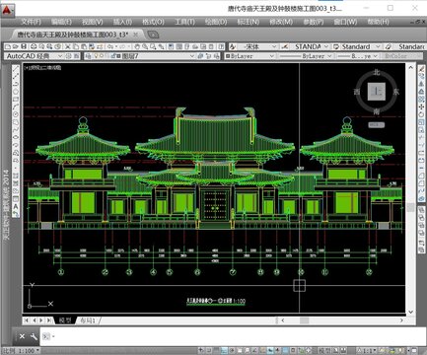The width and height of the screenshot is (427, 355).
Task: Click the ByLayer color swatch square
Action: point(228,56)
